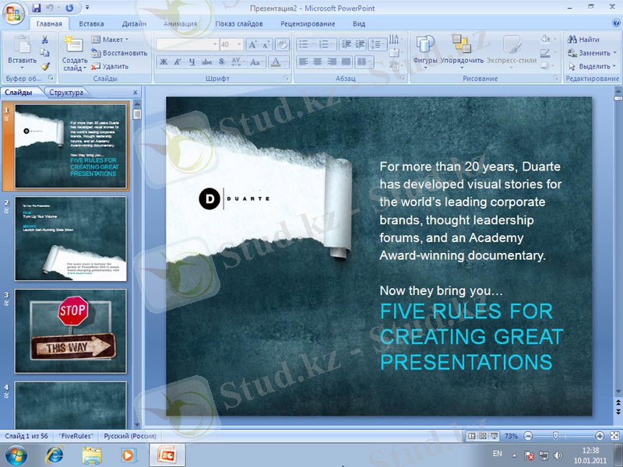623x467 pixels.
Task: Switch to the Вставка ribbon tab
Action: click(91, 23)
